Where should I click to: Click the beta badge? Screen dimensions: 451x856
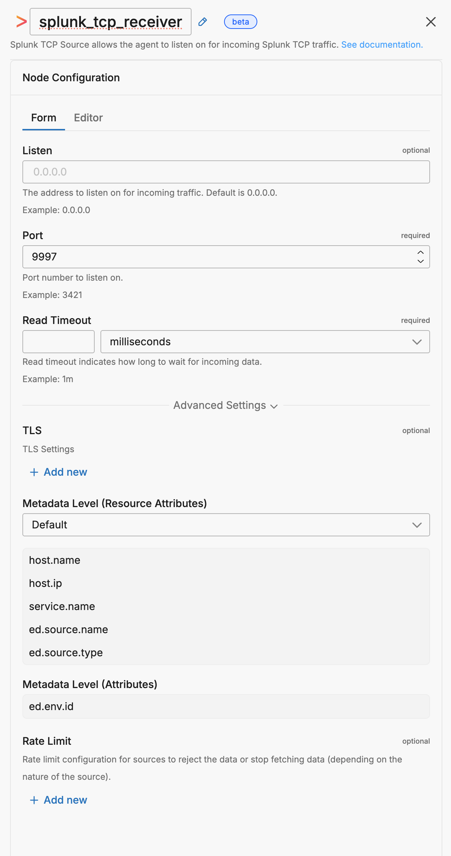click(241, 22)
